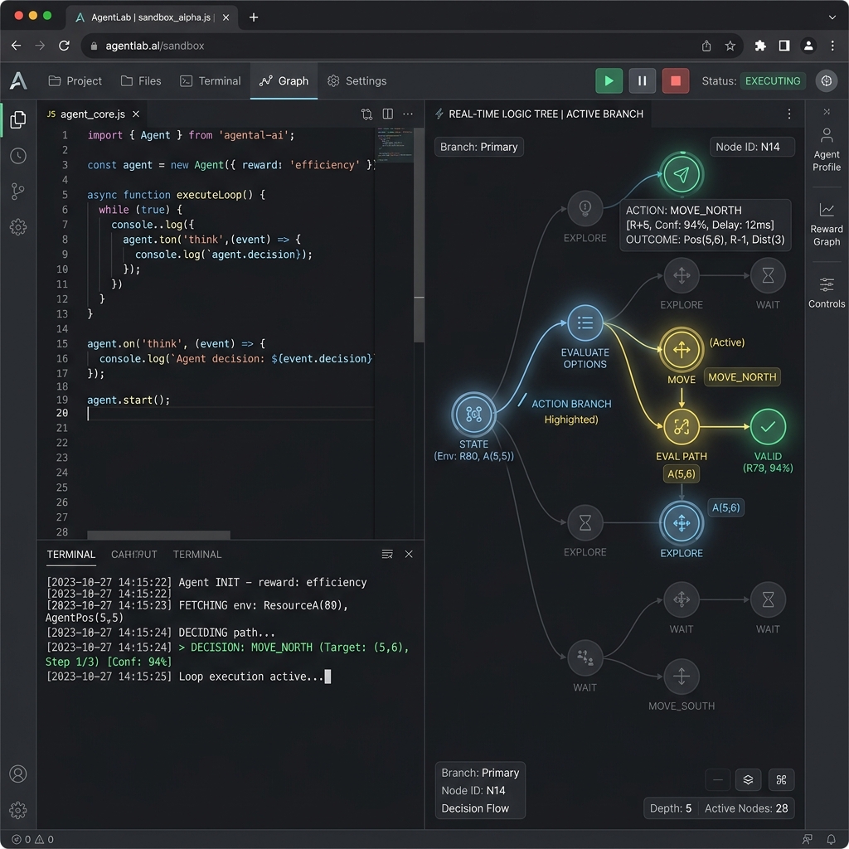Click the MOVE_NORTH label badge
Viewport: 849px width, 849px height.
[742, 377]
